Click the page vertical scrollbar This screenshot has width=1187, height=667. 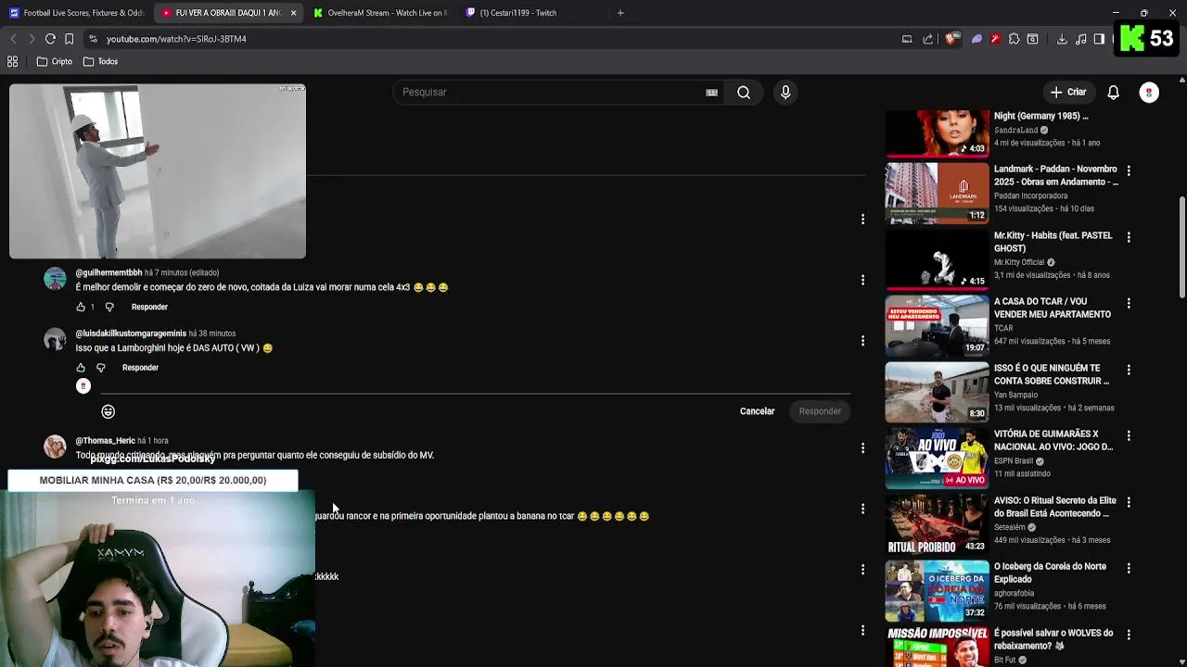1181,247
